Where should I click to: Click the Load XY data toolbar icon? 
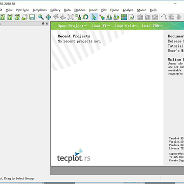coord(2,17)
